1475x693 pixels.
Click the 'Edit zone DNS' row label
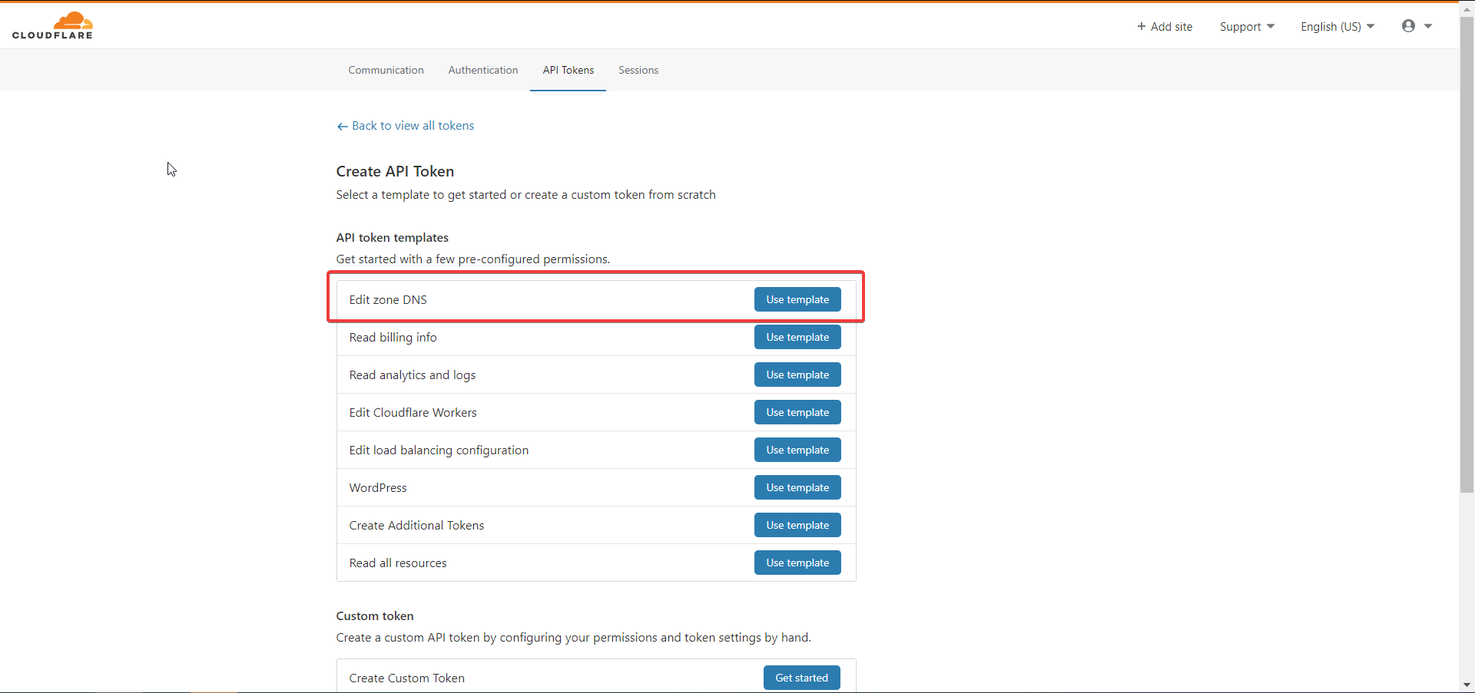coord(388,299)
